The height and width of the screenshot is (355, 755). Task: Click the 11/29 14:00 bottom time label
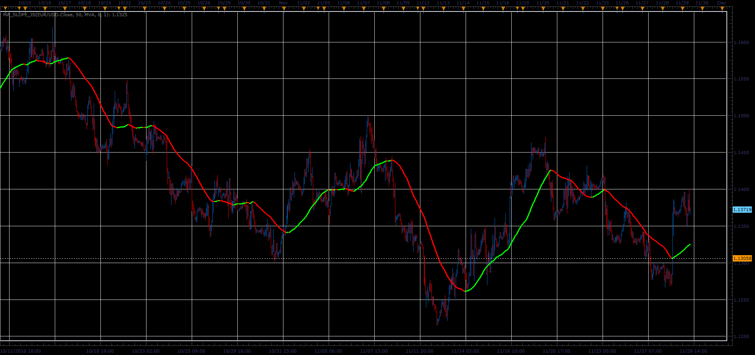click(x=693, y=351)
